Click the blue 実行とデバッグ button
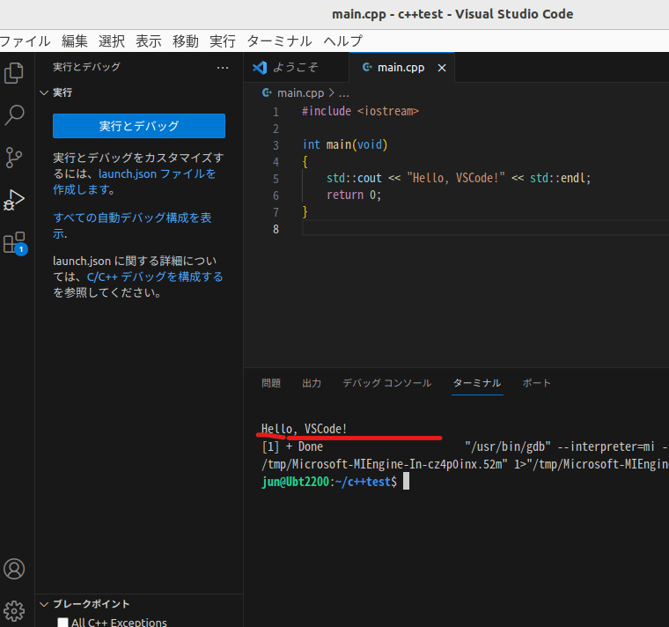669x627 pixels. pyautogui.click(x=139, y=126)
